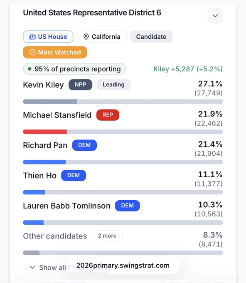This screenshot has width=246, height=283.
Task: Click Kevin Kiley's NPP party badge
Action: point(80,84)
